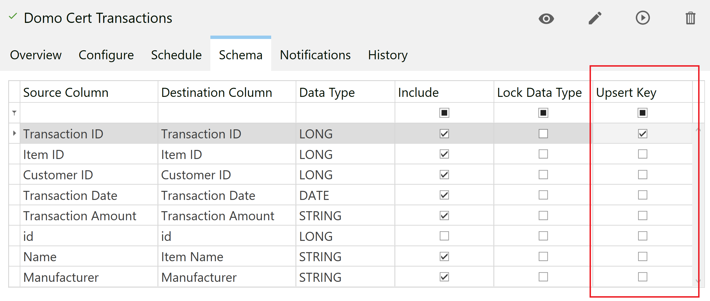Click Destination Column filter field
The height and width of the screenshot is (301, 710).
click(226, 113)
